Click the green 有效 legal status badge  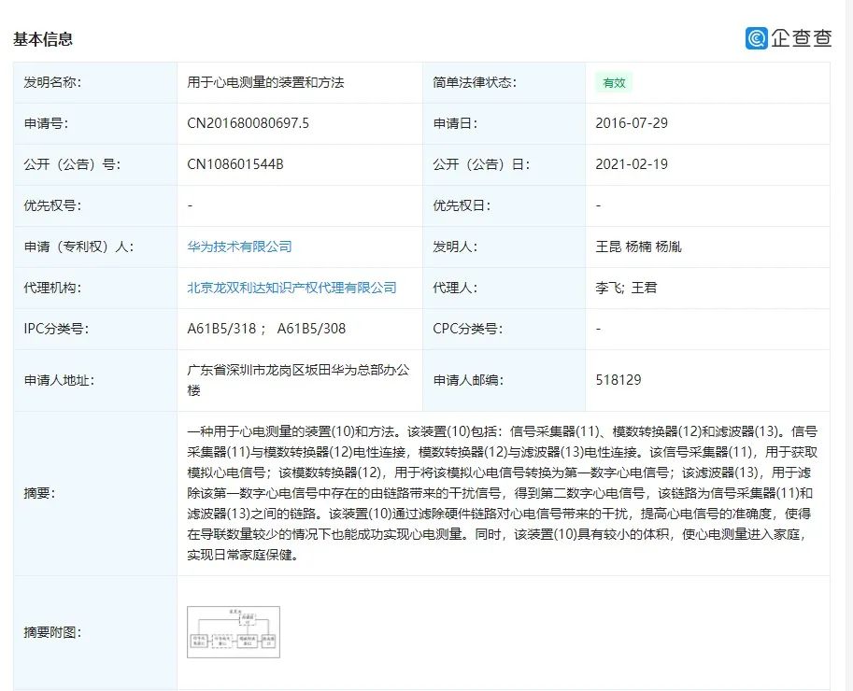click(614, 82)
